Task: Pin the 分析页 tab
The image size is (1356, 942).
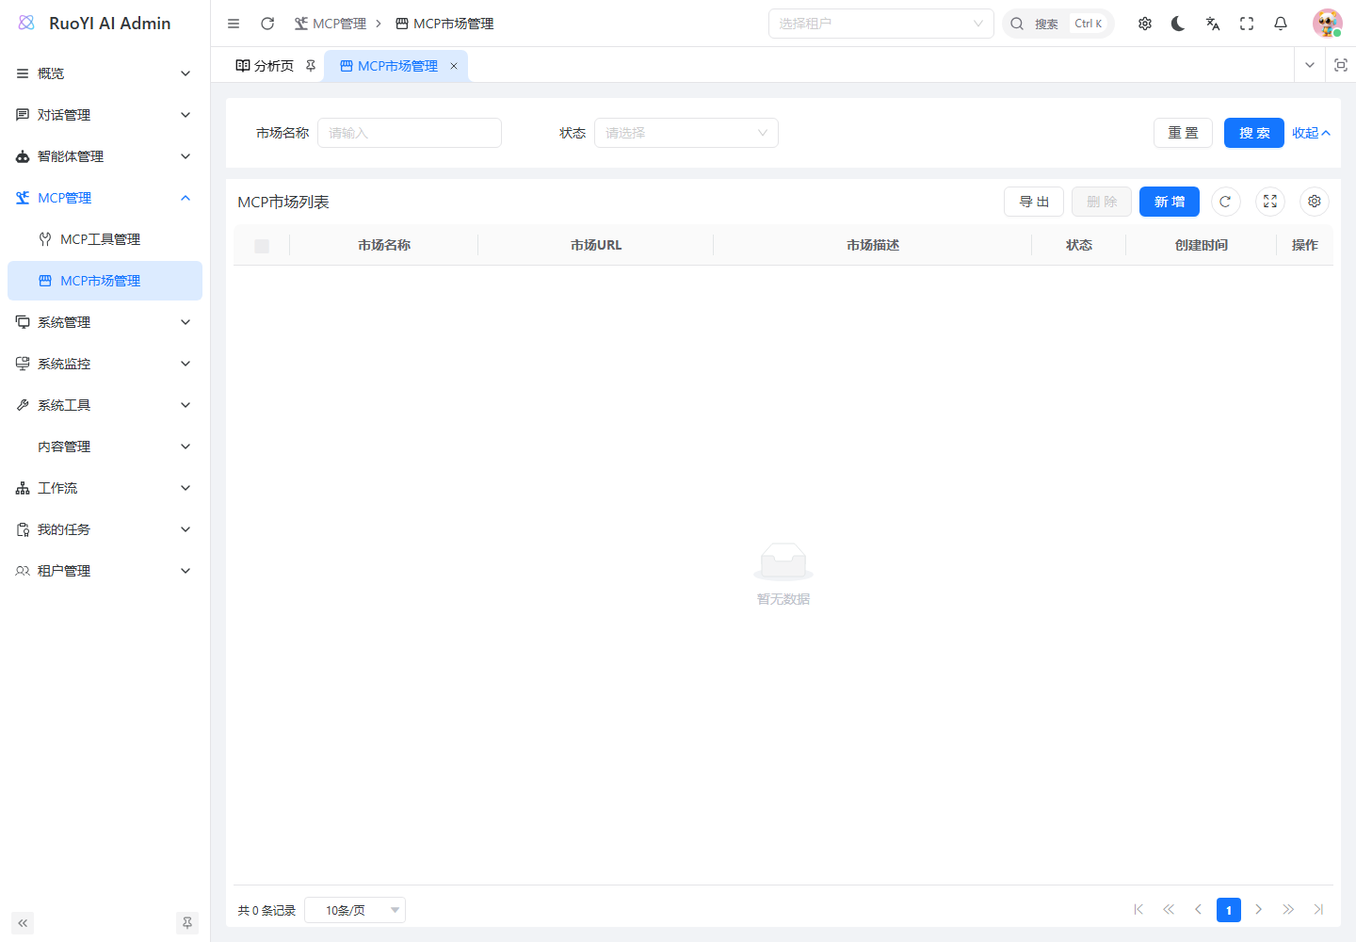Action: [311, 66]
